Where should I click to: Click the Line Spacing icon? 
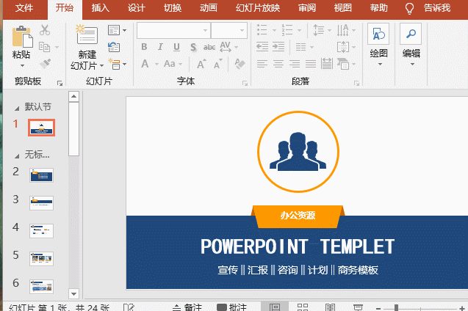(318, 30)
